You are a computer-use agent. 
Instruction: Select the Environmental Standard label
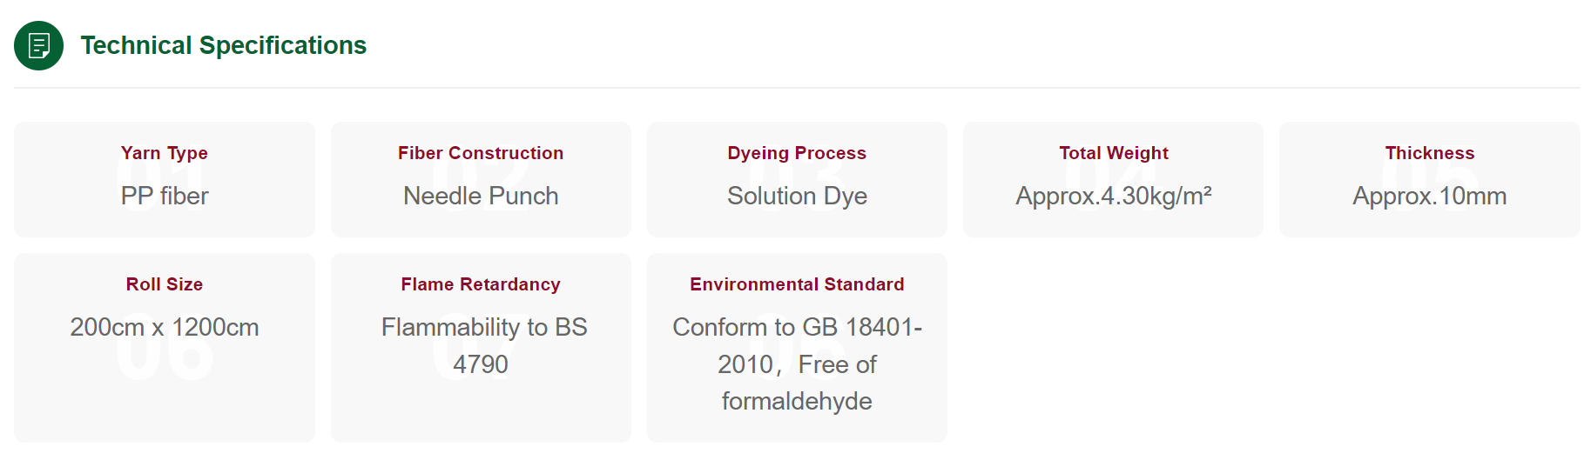pyautogui.click(x=797, y=284)
